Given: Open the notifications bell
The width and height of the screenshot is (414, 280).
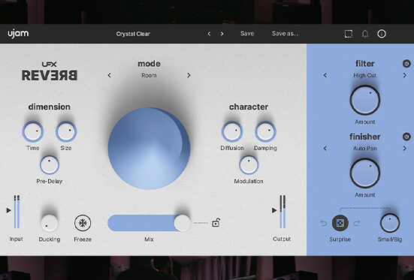Looking at the screenshot, I should [x=365, y=34].
